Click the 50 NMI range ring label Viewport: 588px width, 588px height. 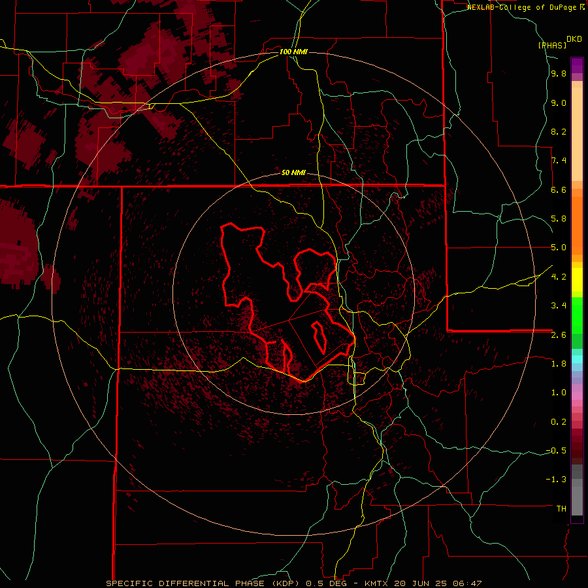click(293, 172)
